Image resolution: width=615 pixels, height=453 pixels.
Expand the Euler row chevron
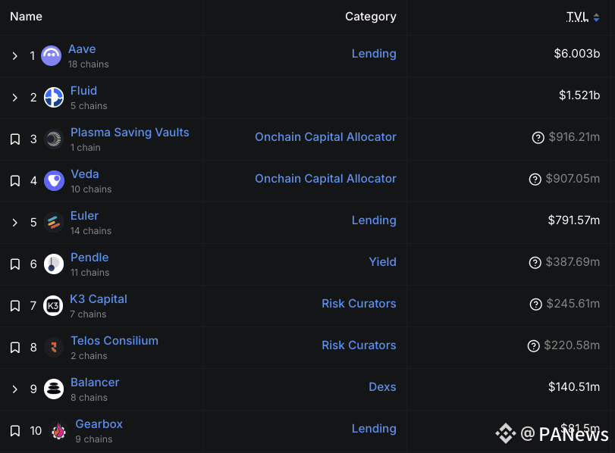(14, 222)
